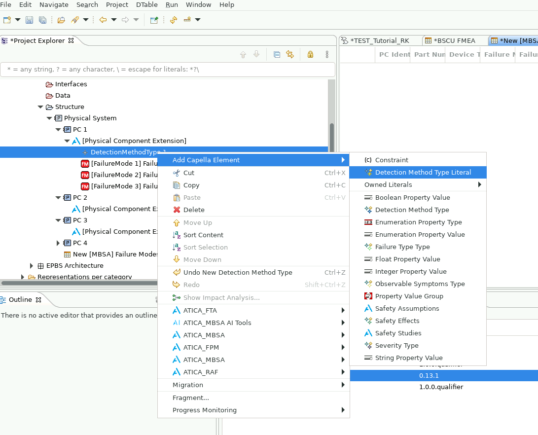This screenshot has width=538, height=435.
Task: Close the Project Explorer view tab
Action: click(x=71, y=40)
